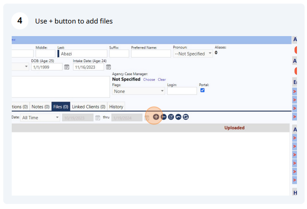The width and height of the screenshot is (307, 209).
Task: Open the Linked Clients (0) tab
Action: [88, 107]
